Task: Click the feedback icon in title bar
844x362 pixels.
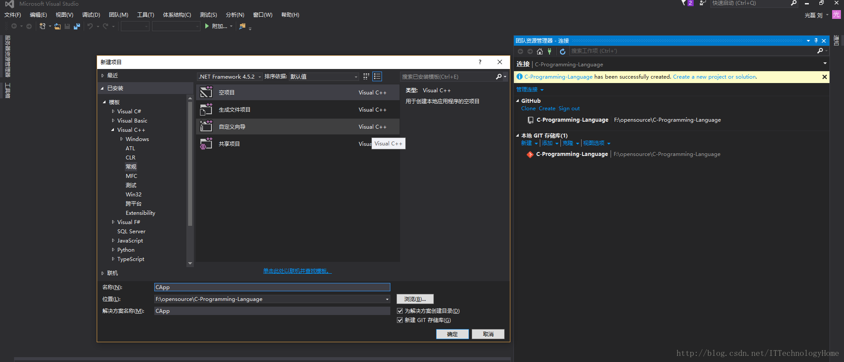Action: tap(702, 3)
